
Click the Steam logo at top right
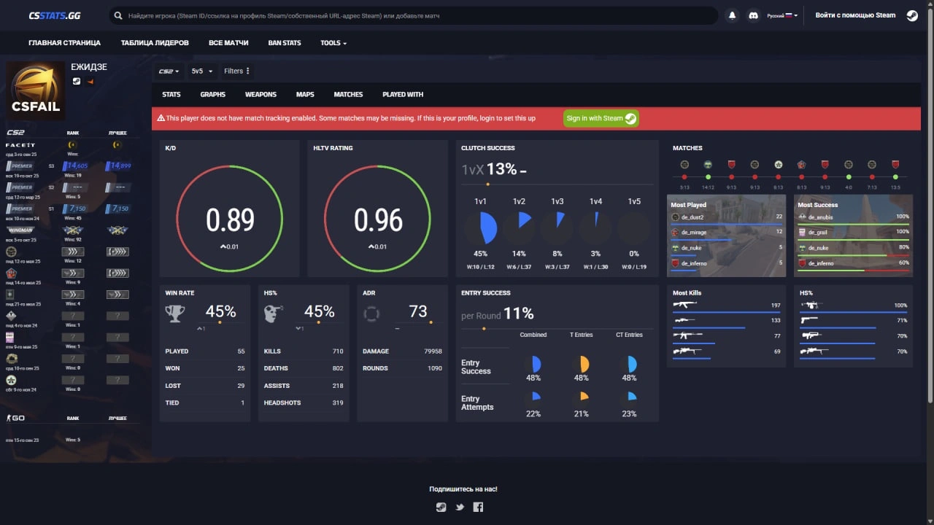click(x=912, y=15)
